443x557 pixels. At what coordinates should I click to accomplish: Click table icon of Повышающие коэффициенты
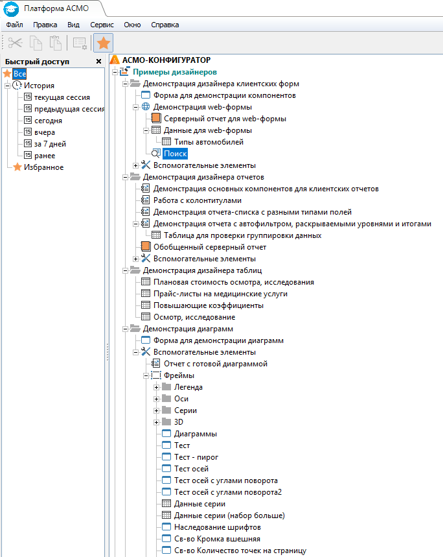[x=146, y=305]
